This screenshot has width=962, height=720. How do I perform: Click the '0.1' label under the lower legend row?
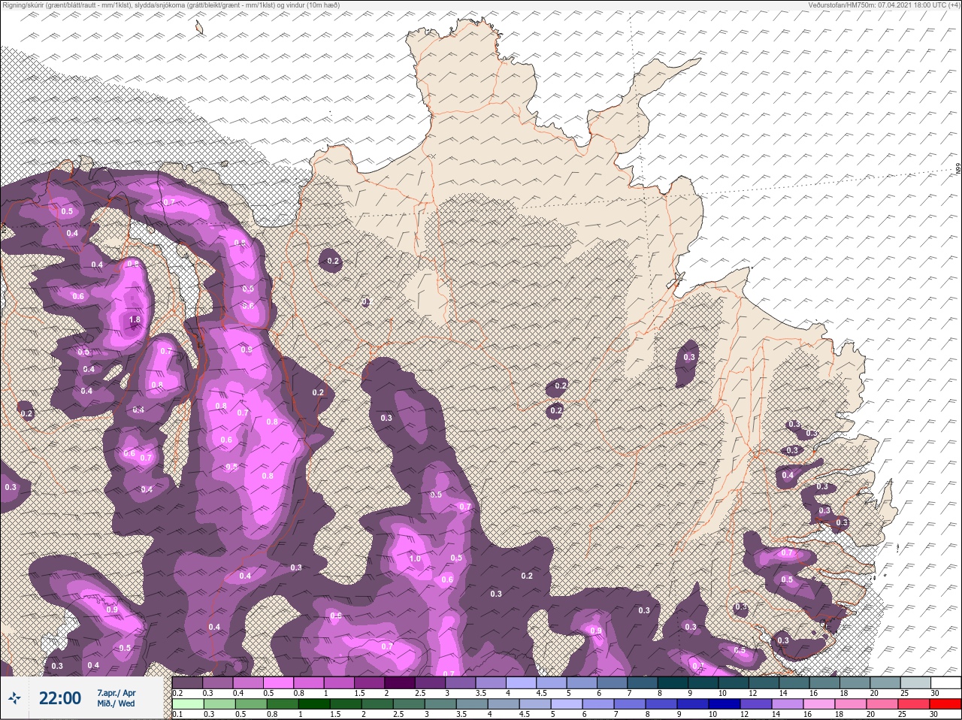click(x=177, y=714)
